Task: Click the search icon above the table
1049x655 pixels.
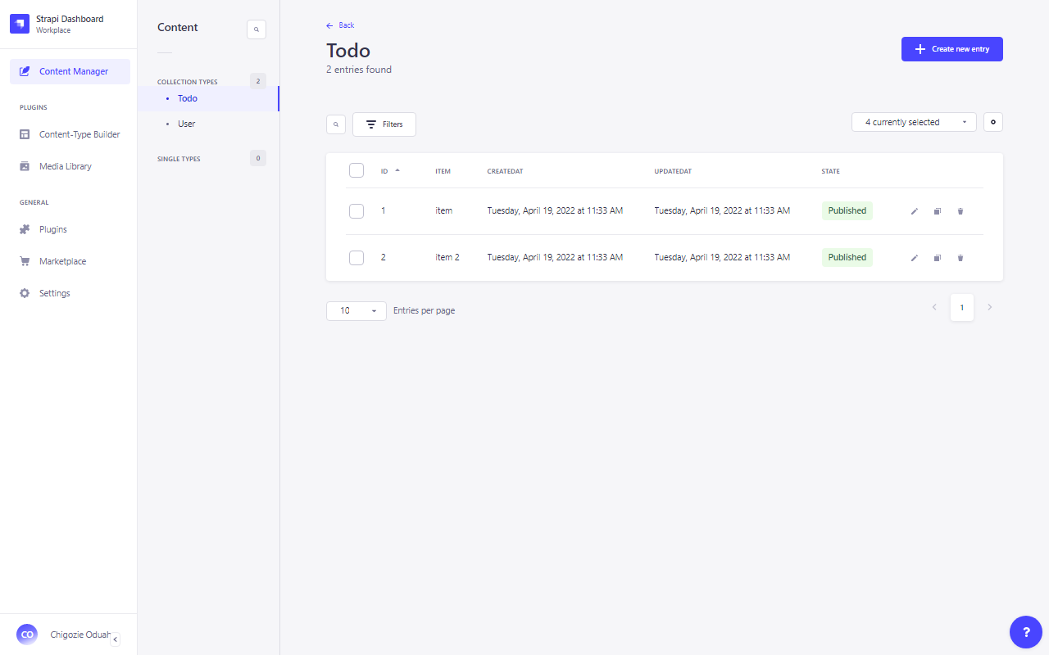Action: pos(336,124)
